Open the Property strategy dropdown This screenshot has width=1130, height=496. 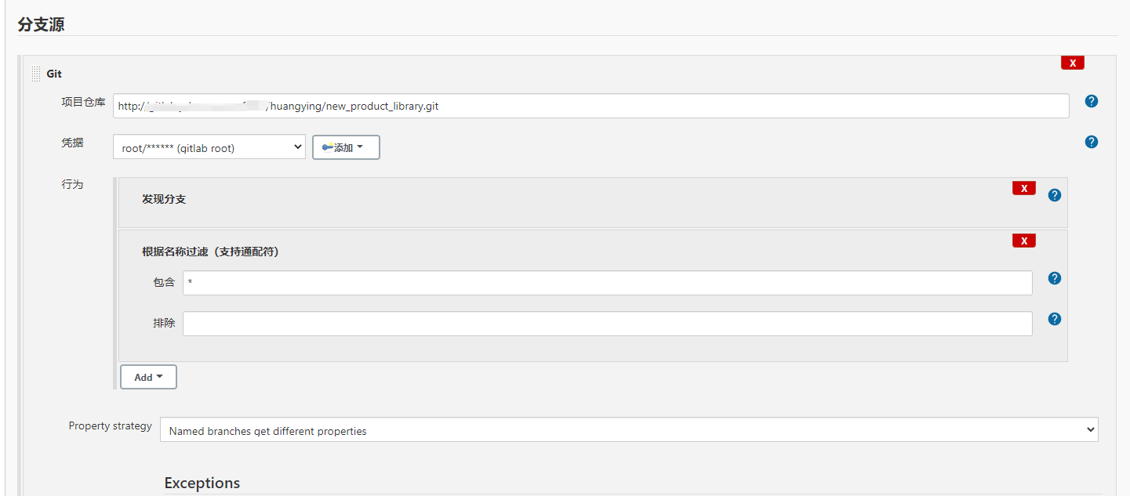[x=628, y=430]
